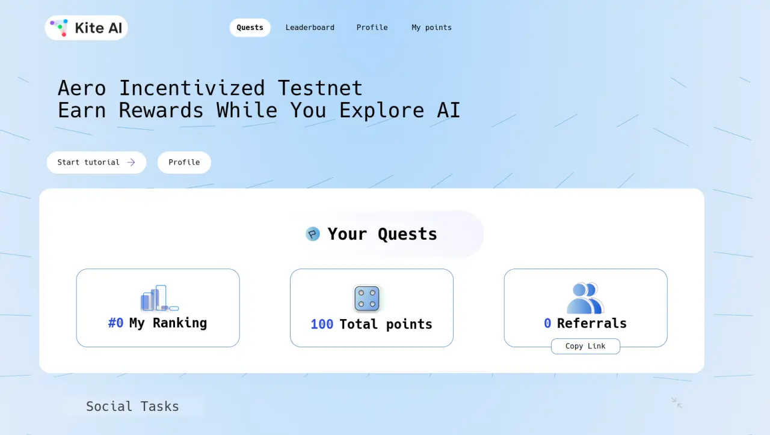The image size is (770, 435).
Task: Click the dice icon above Total points
Action: click(x=367, y=298)
